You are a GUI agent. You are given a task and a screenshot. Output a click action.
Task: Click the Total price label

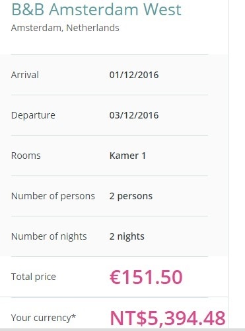(x=34, y=277)
